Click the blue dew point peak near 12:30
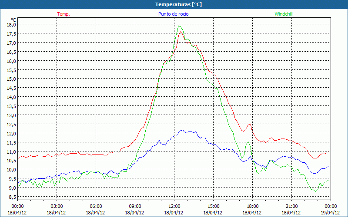 coord(182,130)
